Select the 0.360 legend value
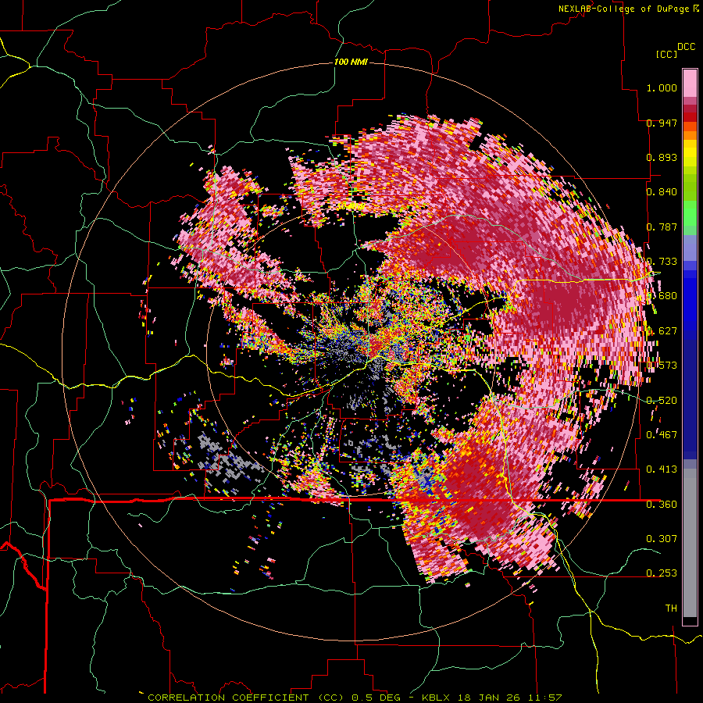 pos(662,505)
